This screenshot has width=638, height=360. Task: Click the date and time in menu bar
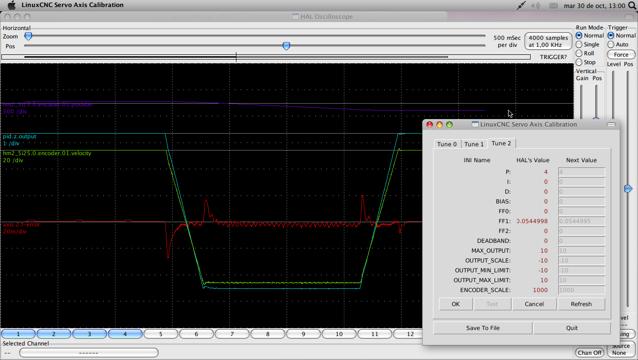(x=594, y=6)
